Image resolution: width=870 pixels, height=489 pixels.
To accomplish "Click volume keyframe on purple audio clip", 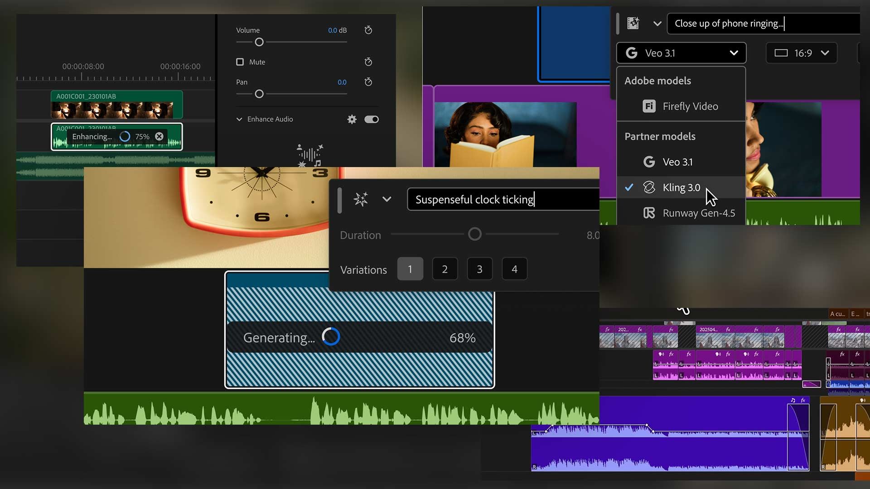I will pyautogui.click(x=647, y=426).
